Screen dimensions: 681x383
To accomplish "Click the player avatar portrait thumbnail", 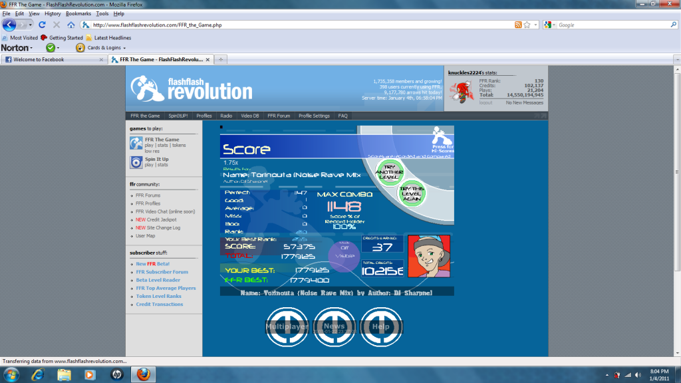I will pyautogui.click(x=429, y=256).
